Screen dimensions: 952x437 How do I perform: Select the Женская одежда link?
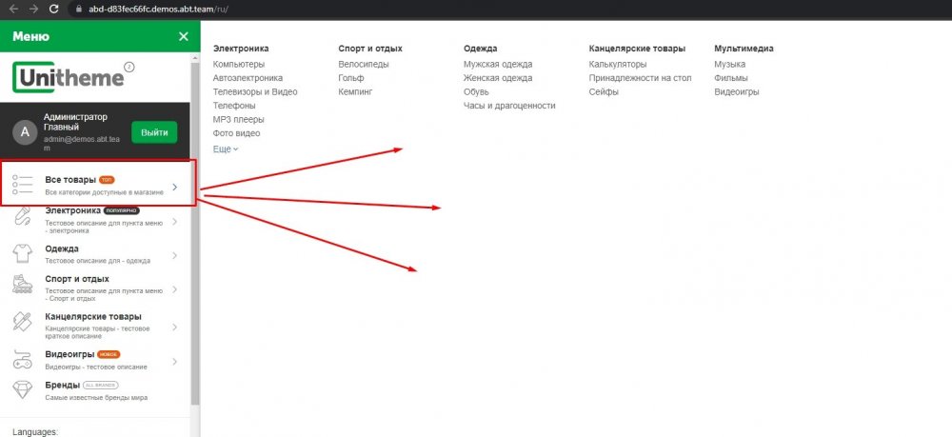(497, 78)
